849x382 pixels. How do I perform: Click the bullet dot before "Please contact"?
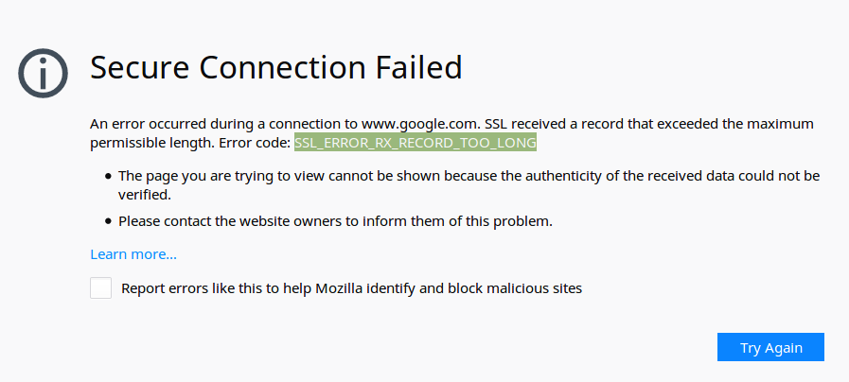point(109,222)
